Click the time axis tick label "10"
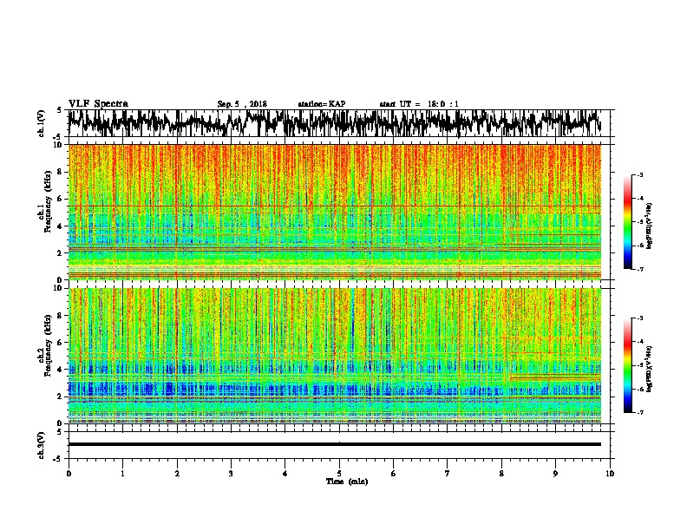687x531 pixels. pos(610,474)
